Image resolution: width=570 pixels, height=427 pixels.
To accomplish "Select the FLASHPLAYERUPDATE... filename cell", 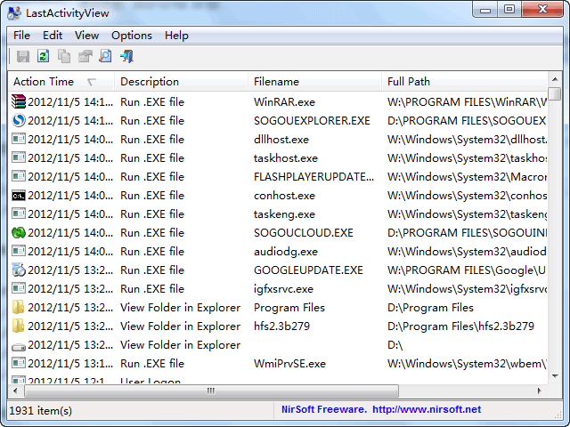I will pos(313,177).
